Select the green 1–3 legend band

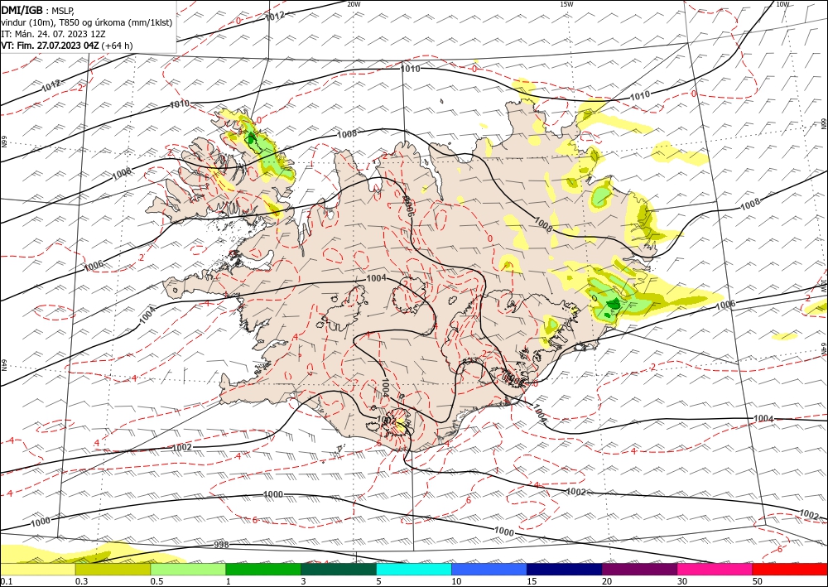tap(263, 569)
